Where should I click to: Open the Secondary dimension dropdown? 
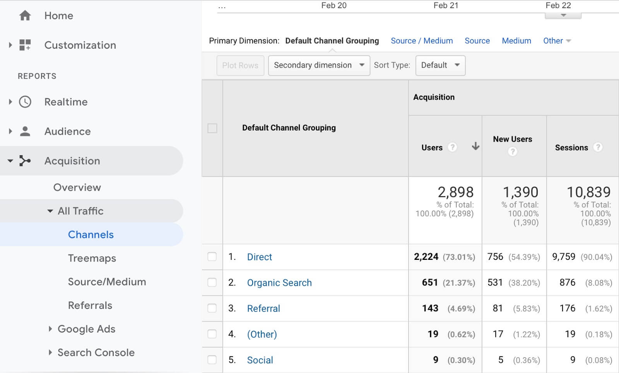[x=319, y=65]
